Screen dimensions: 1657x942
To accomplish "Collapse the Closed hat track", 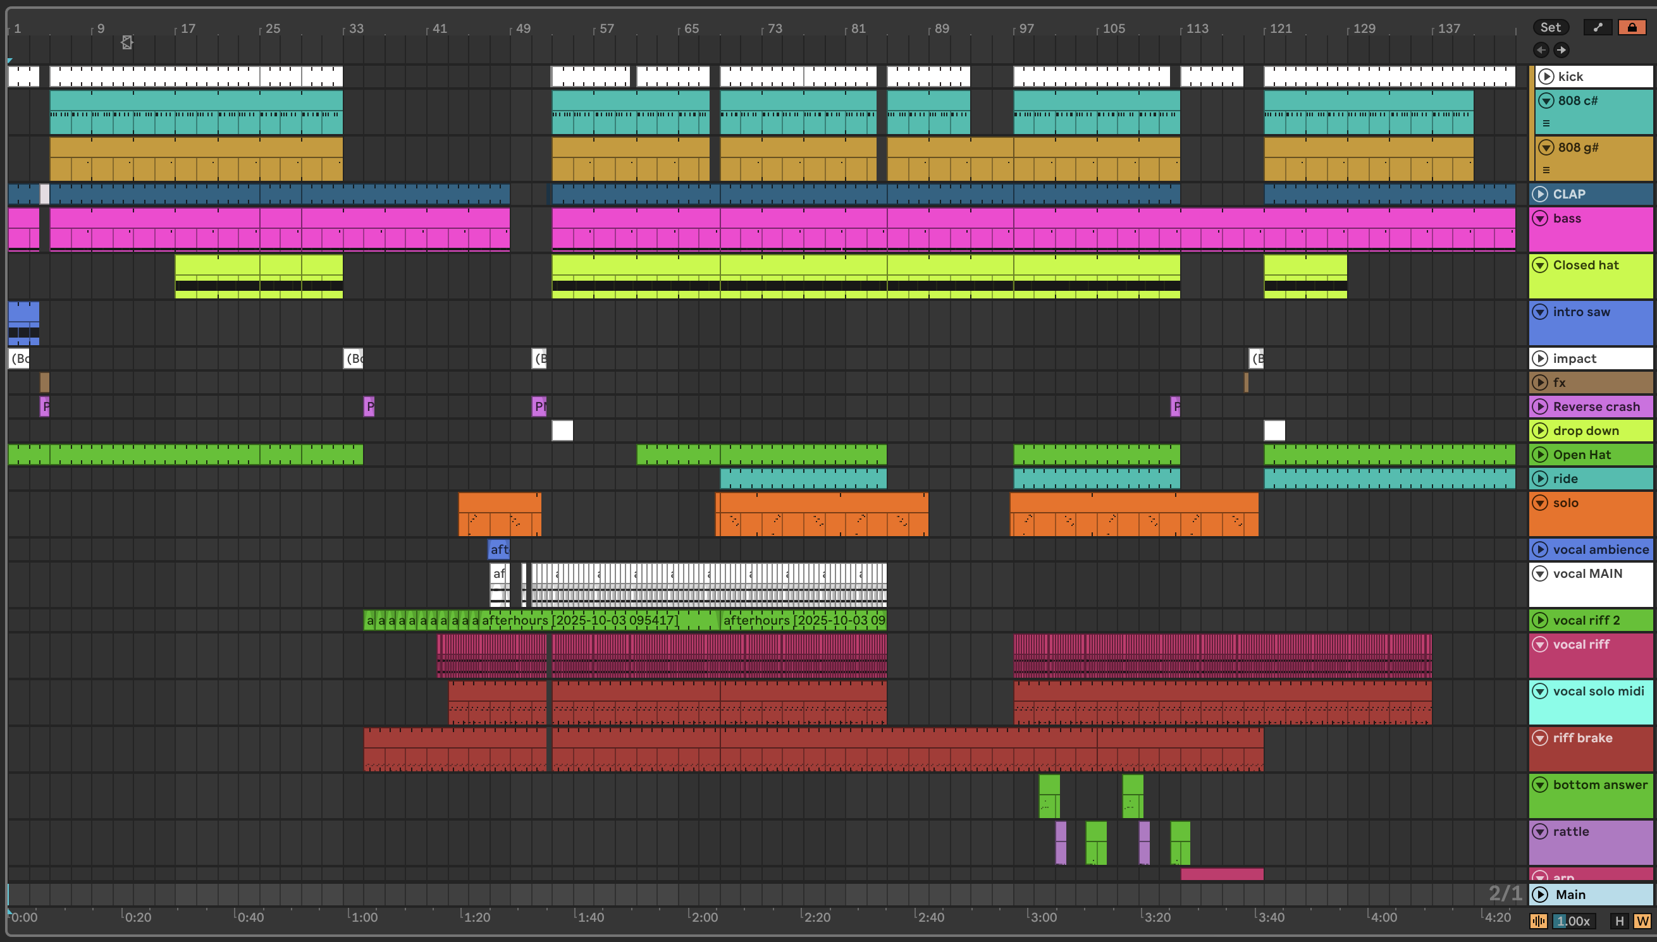I will [x=1541, y=266].
